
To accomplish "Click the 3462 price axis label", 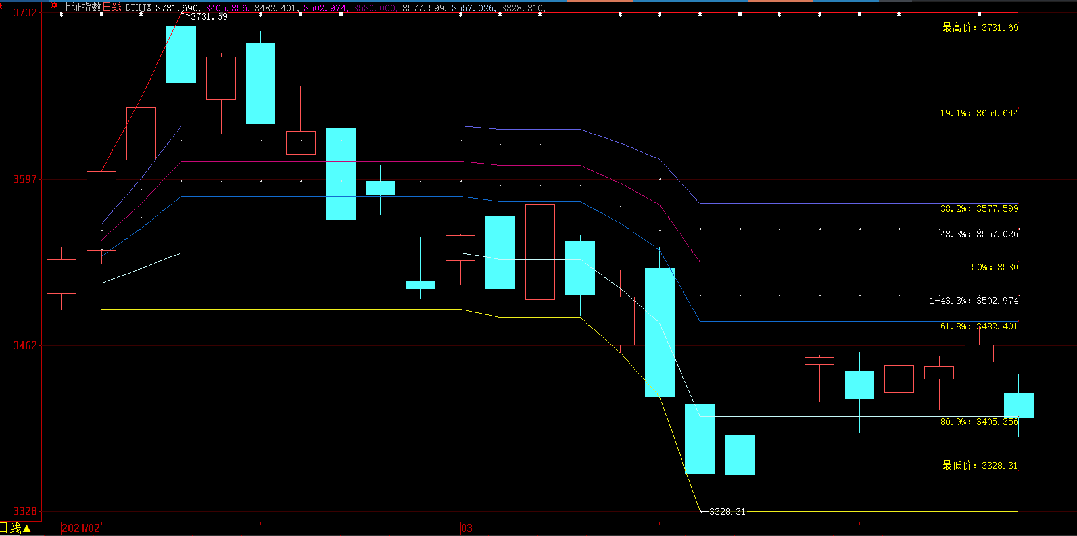I will click(25, 345).
